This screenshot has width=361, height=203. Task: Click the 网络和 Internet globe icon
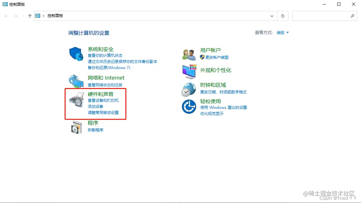(x=76, y=81)
